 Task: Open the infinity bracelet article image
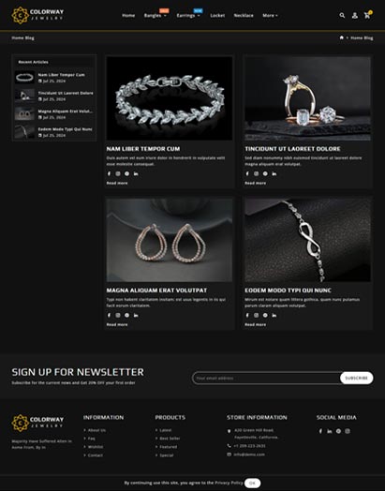coord(307,240)
